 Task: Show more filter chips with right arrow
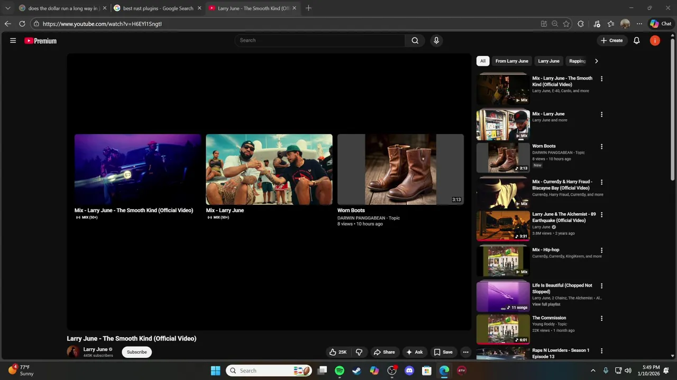(x=596, y=61)
